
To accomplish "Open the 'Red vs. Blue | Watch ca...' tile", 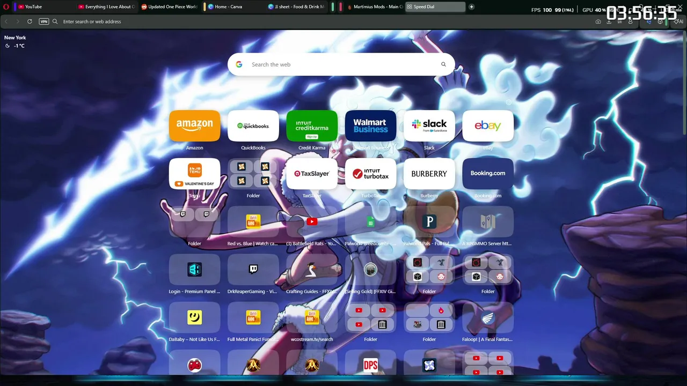I will click(x=253, y=221).
